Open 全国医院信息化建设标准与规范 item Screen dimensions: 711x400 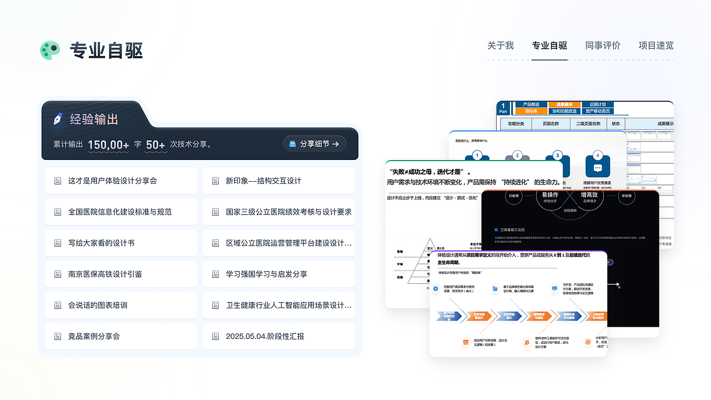121,212
